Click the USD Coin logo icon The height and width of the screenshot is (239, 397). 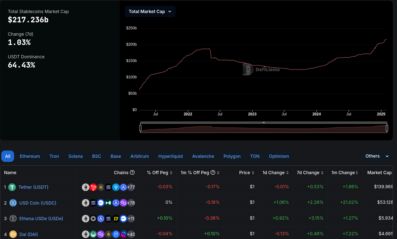13,203
